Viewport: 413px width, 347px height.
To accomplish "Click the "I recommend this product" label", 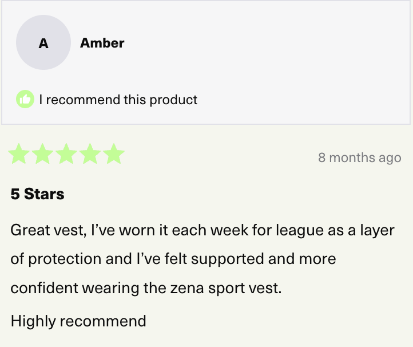I will (118, 100).
